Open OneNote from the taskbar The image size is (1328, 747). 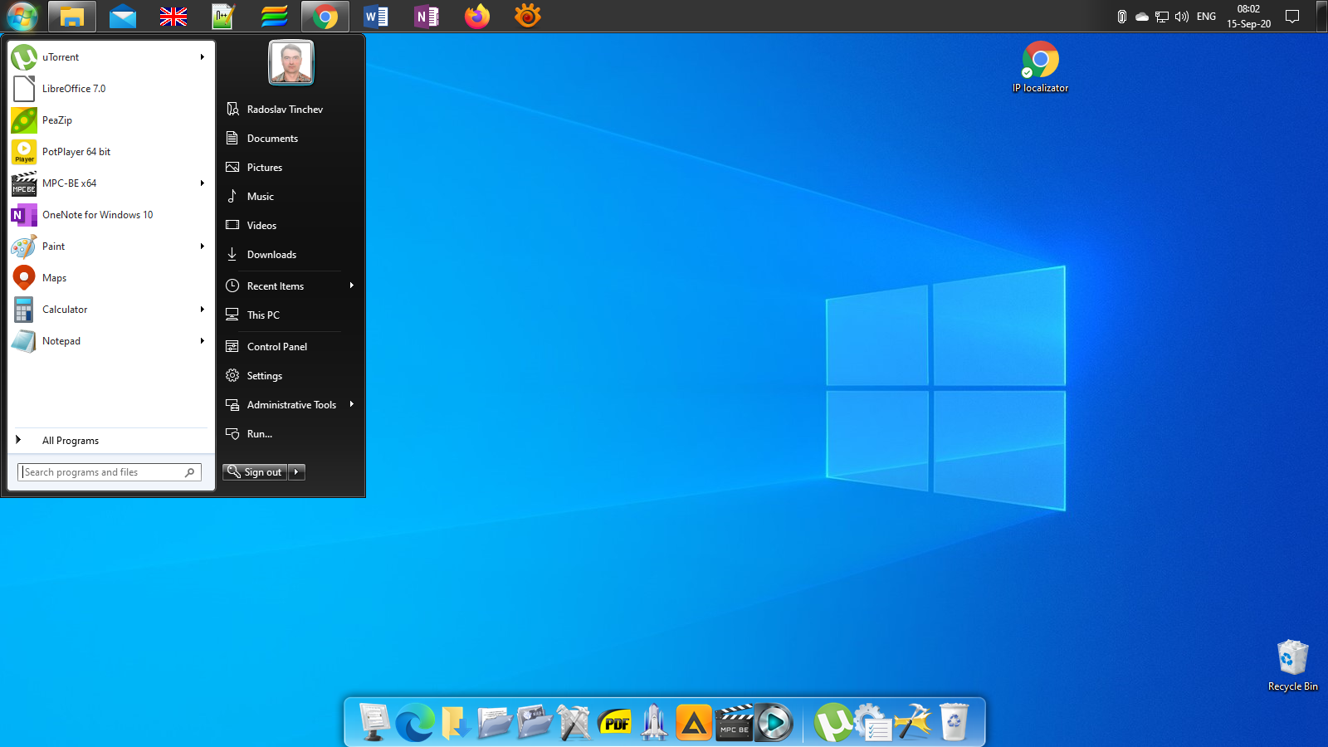click(x=427, y=16)
